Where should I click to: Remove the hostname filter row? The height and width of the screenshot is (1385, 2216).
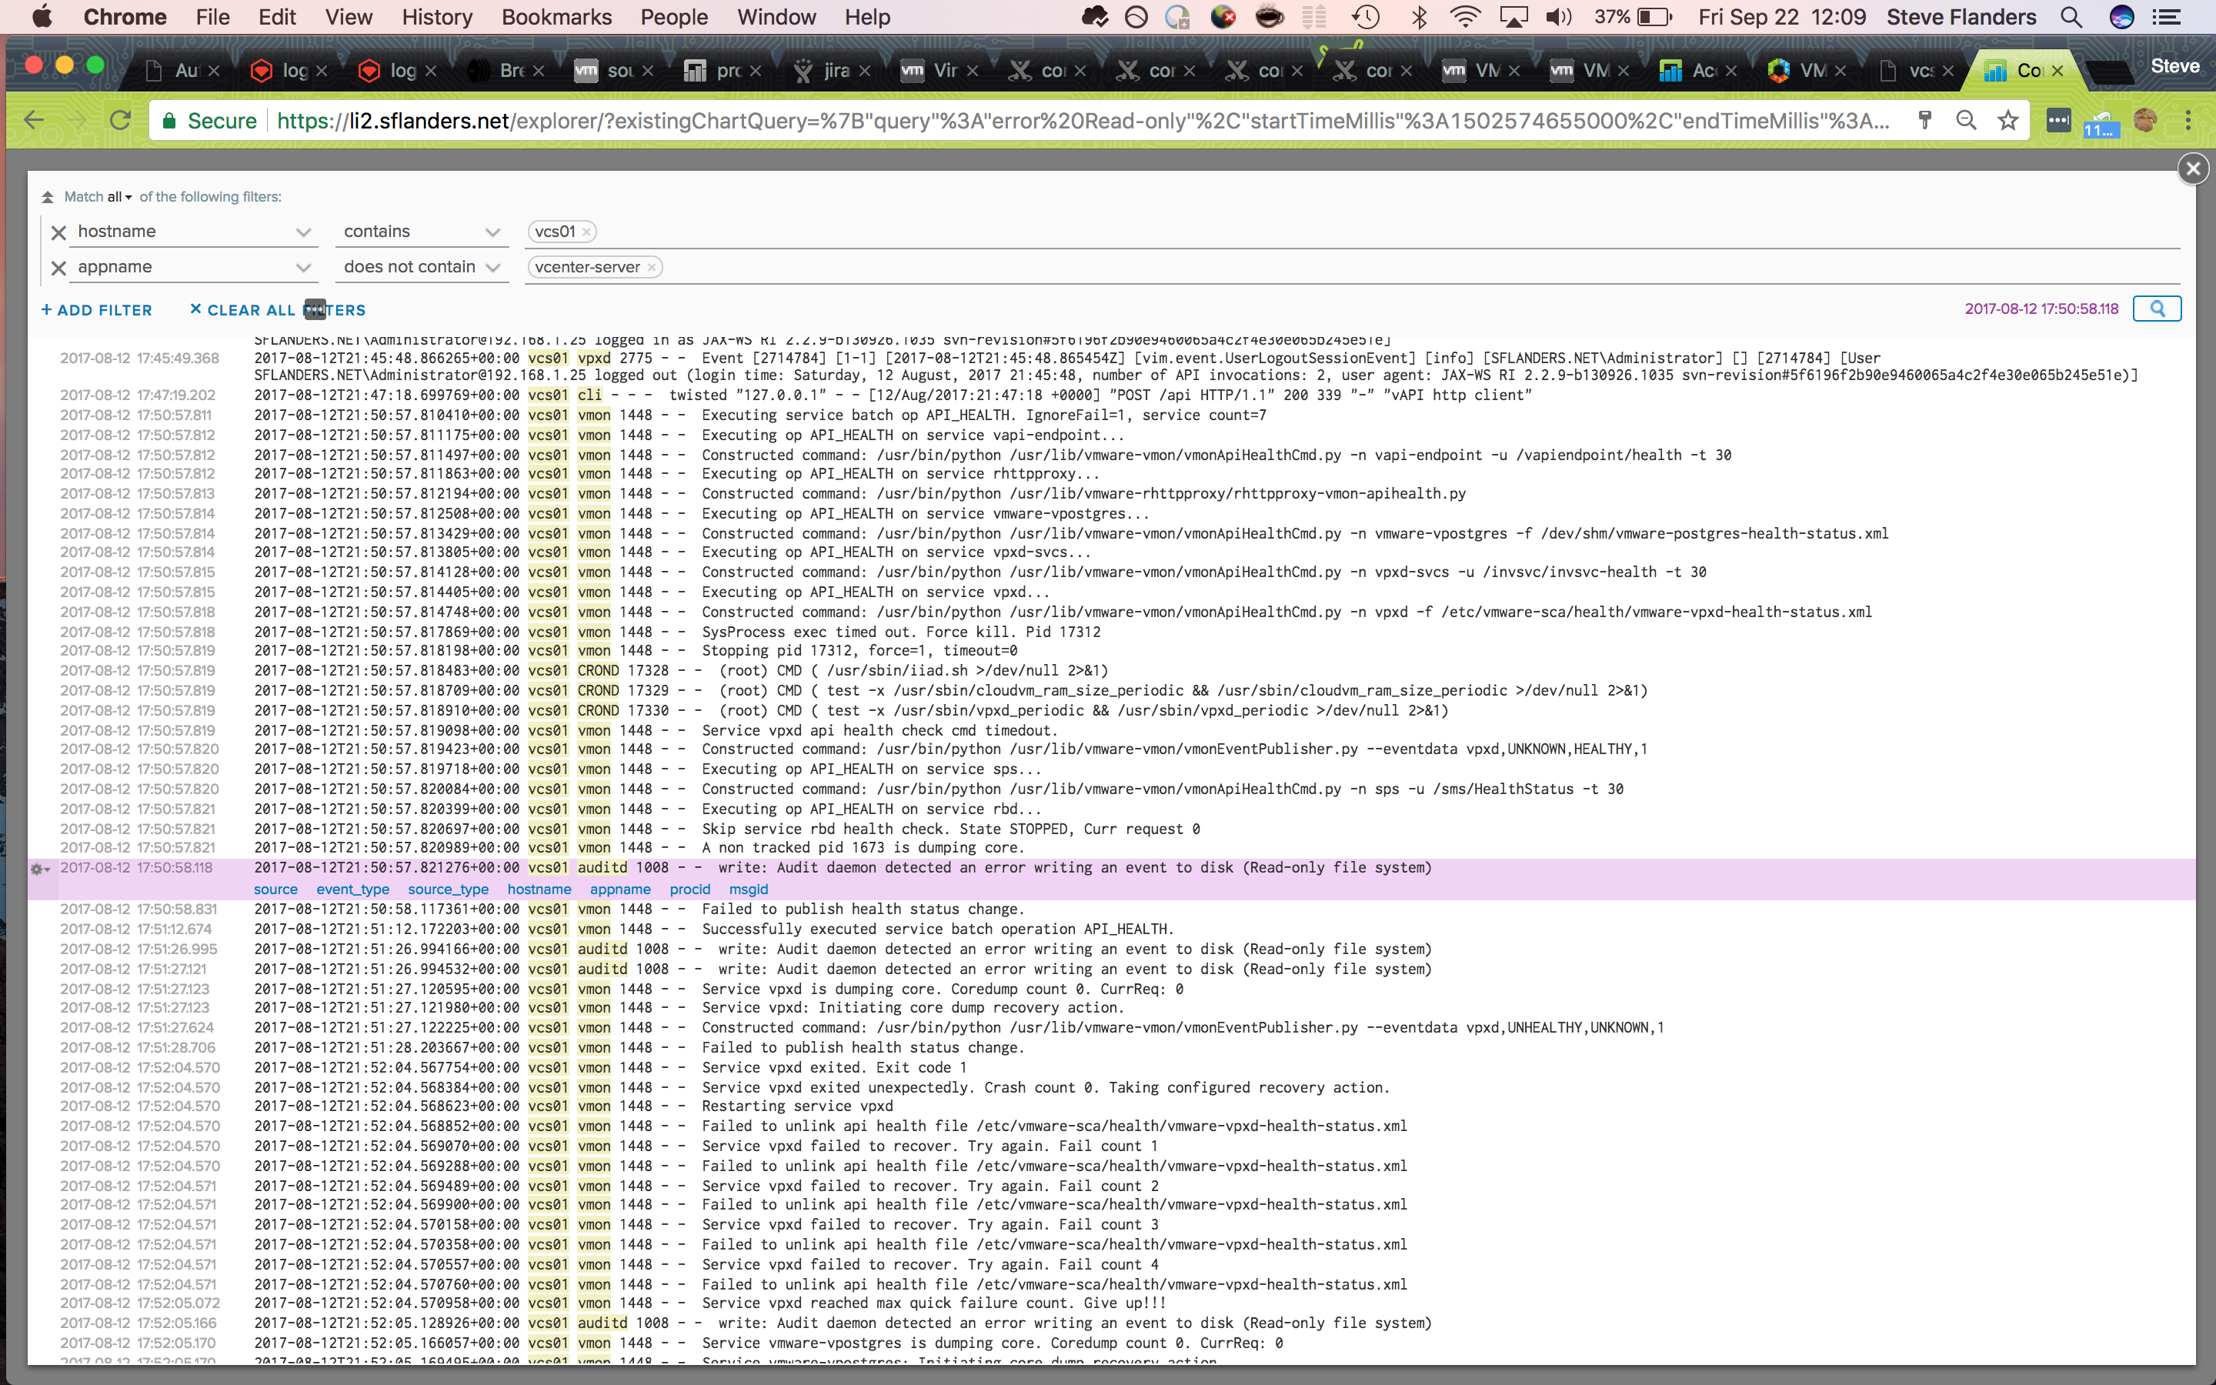(x=58, y=232)
